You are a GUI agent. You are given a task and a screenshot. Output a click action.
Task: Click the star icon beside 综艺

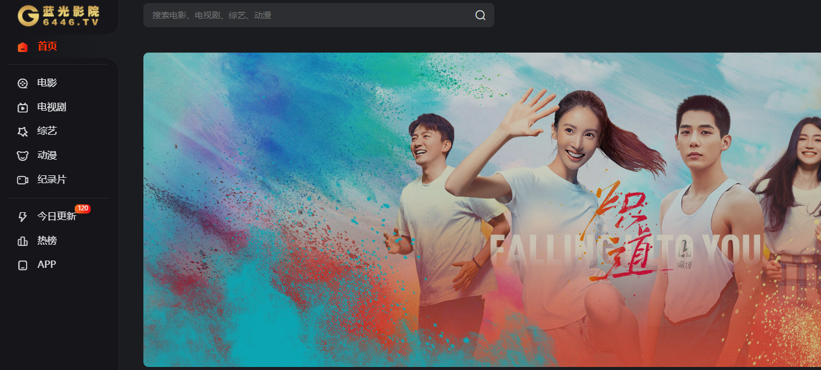point(23,131)
